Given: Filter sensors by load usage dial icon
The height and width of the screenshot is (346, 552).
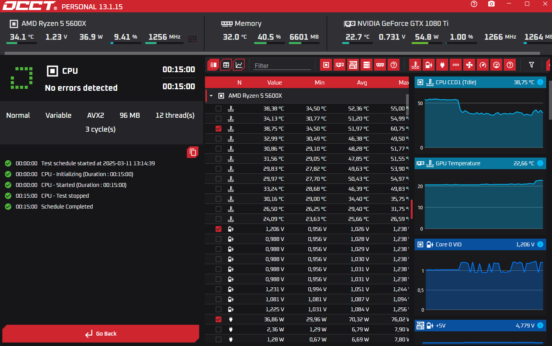Looking at the screenshot, I should point(496,65).
